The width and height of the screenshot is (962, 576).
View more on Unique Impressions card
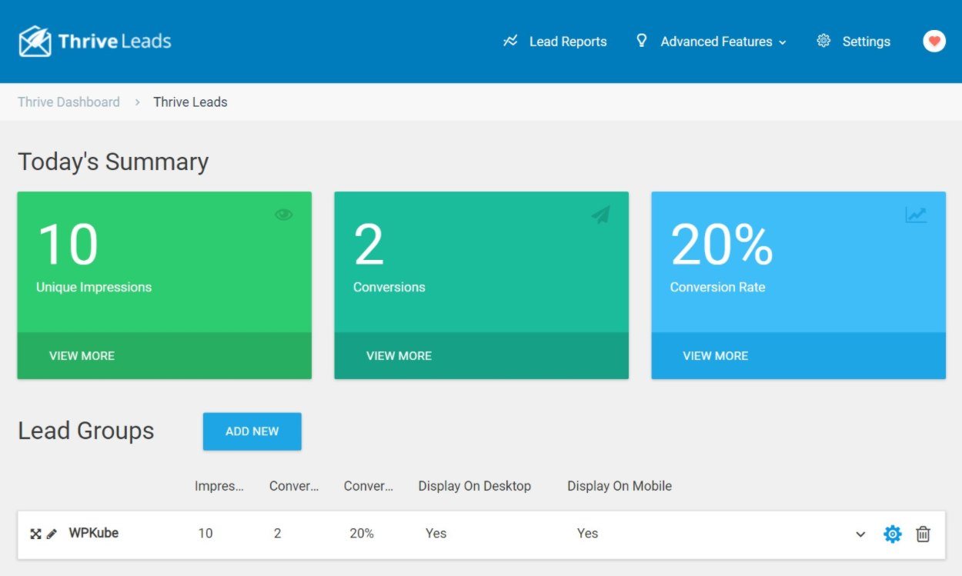[82, 356]
